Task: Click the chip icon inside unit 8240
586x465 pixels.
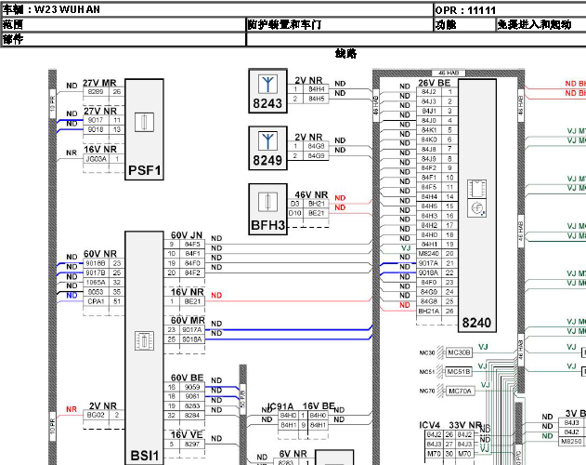Action: point(476,189)
